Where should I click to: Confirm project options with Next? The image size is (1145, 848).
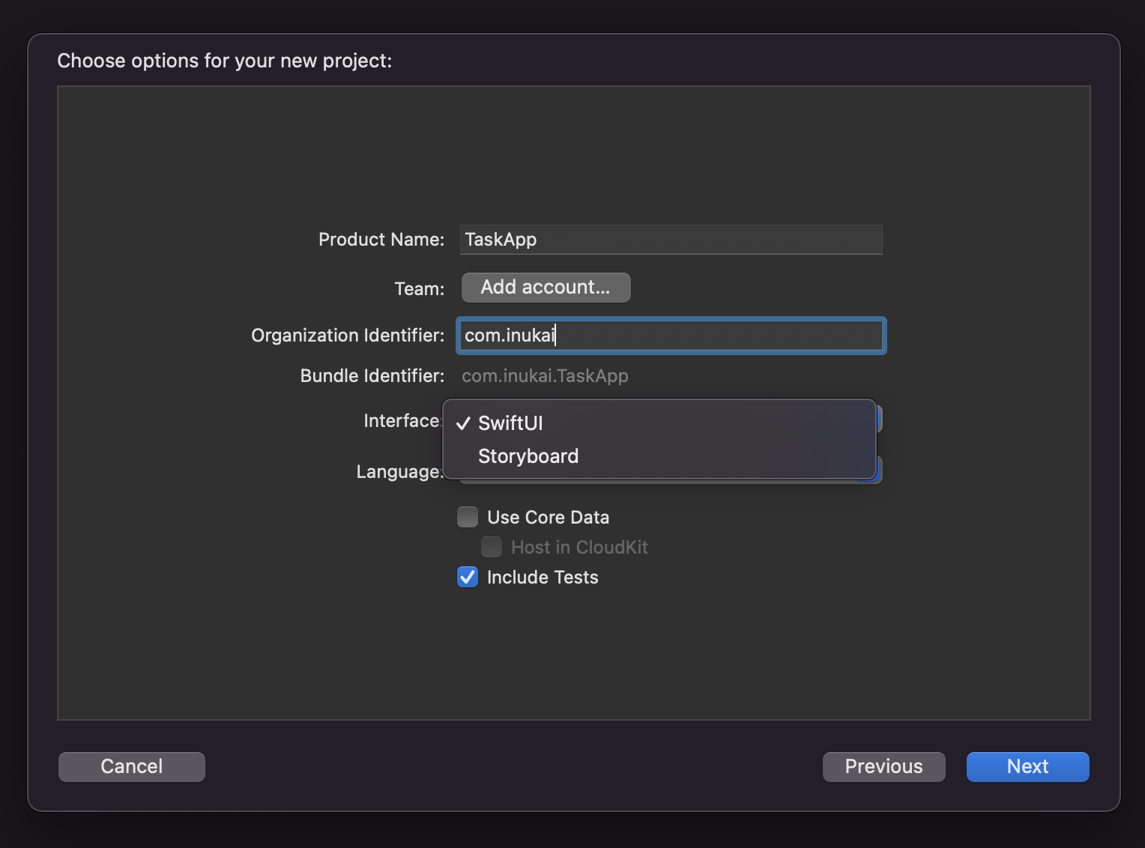tap(1027, 766)
